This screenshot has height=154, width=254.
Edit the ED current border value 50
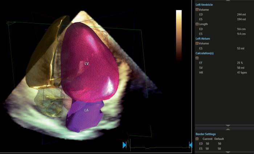tap(207, 144)
